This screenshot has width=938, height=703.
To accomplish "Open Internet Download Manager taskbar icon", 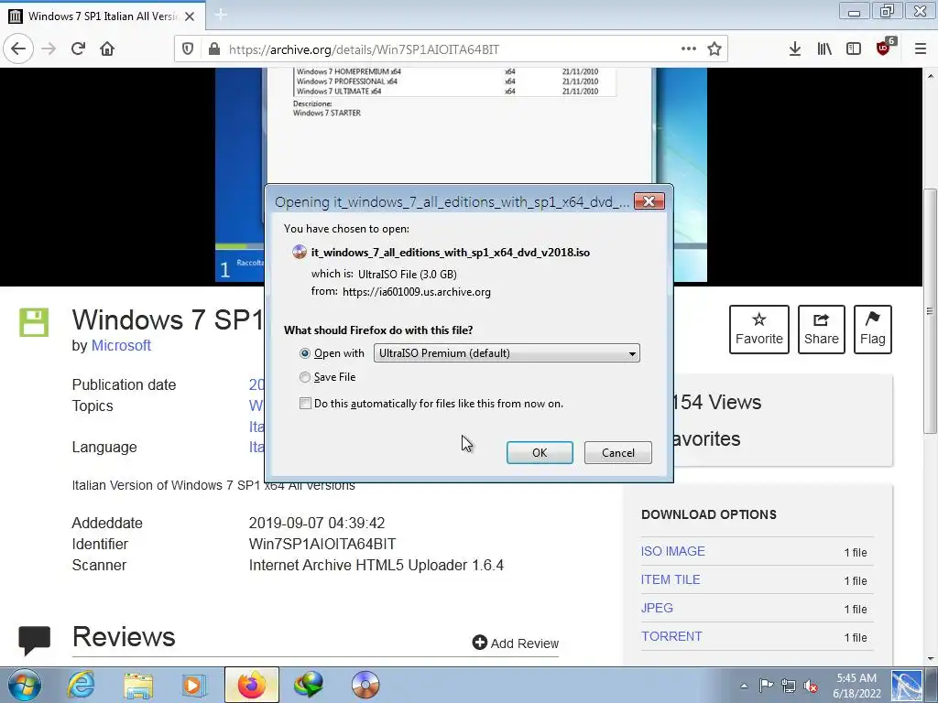I will click(309, 685).
